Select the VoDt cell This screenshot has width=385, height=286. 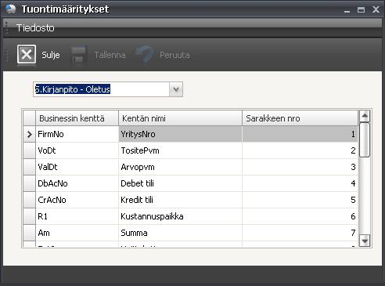click(x=77, y=150)
